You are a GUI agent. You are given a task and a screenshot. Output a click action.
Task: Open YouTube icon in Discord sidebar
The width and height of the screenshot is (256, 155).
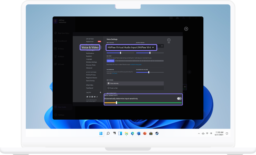(95, 97)
